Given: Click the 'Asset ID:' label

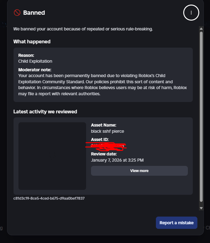Looking at the screenshot, I should (100, 139).
